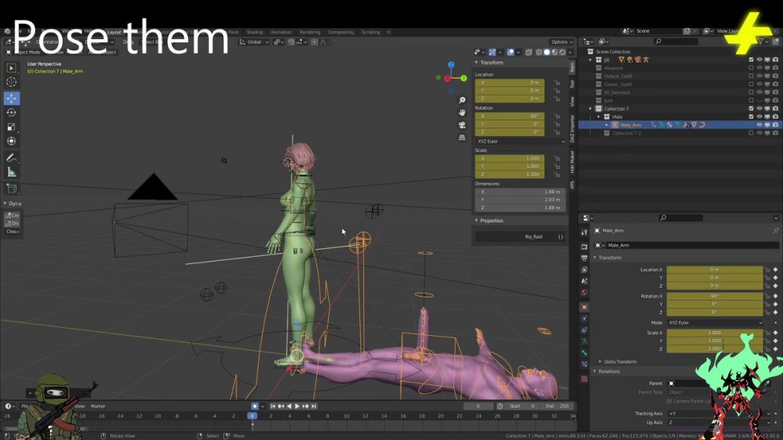Open the Object properties tab icon
783x440 pixels.
pyautogui.click(x=584, y=307)
